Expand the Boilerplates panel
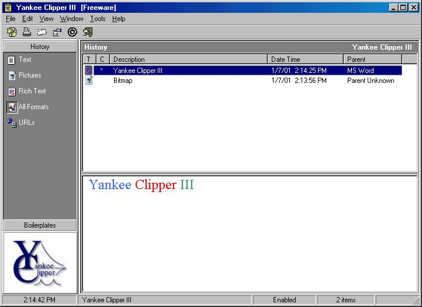Image resolution: width=422 pixels, height=307 pixels. coord(40,225)
